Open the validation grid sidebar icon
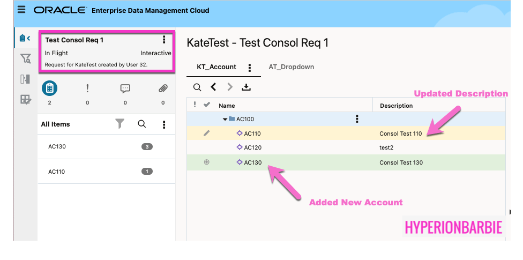 pyautogui.click(x=25, y=99)
